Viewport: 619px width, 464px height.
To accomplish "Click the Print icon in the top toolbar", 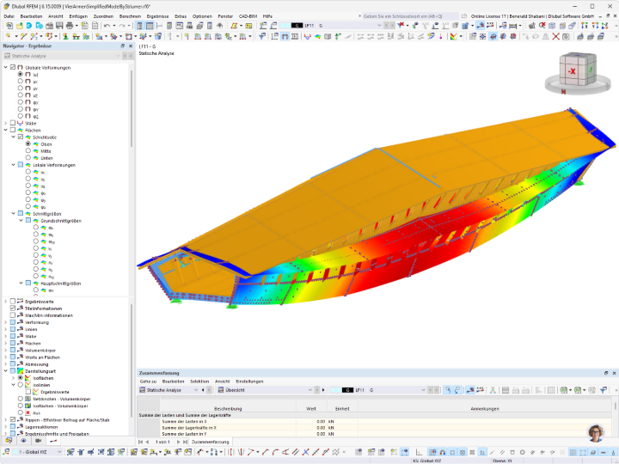I will (70, 26).
